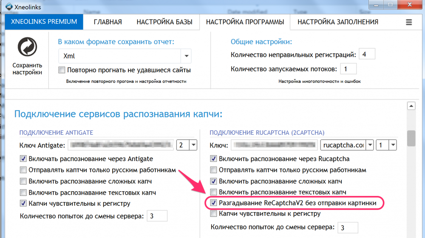Check Rucaptcha Капчи чувствительны к регистру
425x238 pixels.
click(214, 214)
